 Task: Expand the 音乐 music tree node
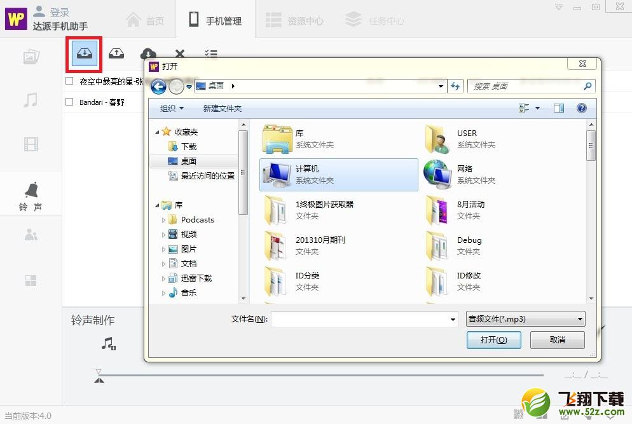click(x=163, y=293)
